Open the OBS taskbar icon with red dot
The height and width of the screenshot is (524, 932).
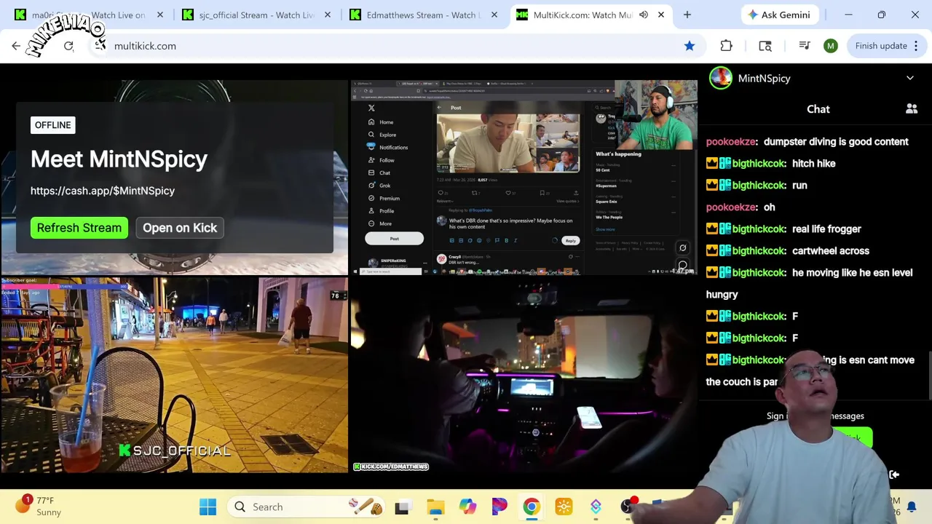point(628,506)
